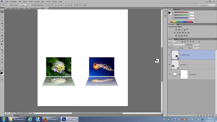This screenshot has height=122, width=217.
Task: Select the Move tool in the toolbox
Action: [x=2, y=12]
